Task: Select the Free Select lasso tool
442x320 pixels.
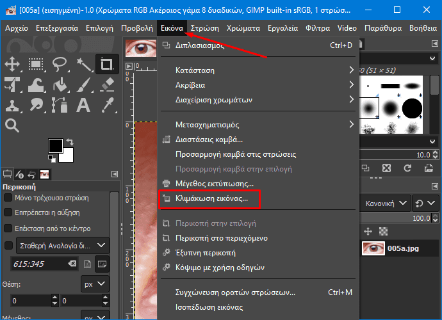Action: 60,64
